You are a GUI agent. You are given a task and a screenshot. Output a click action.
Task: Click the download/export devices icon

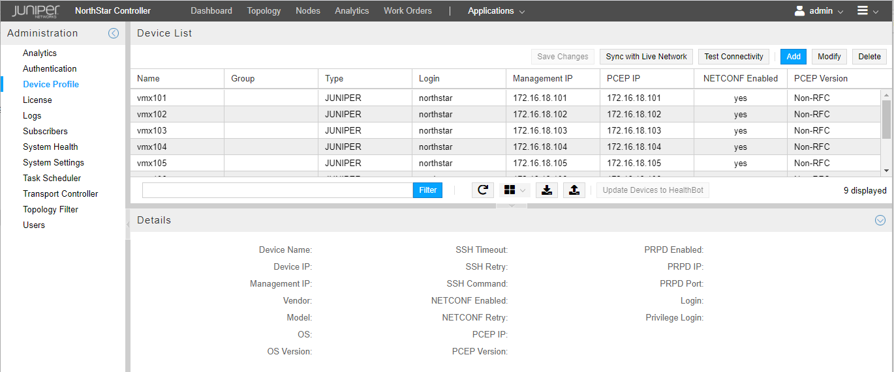click(x=547, y=190)
